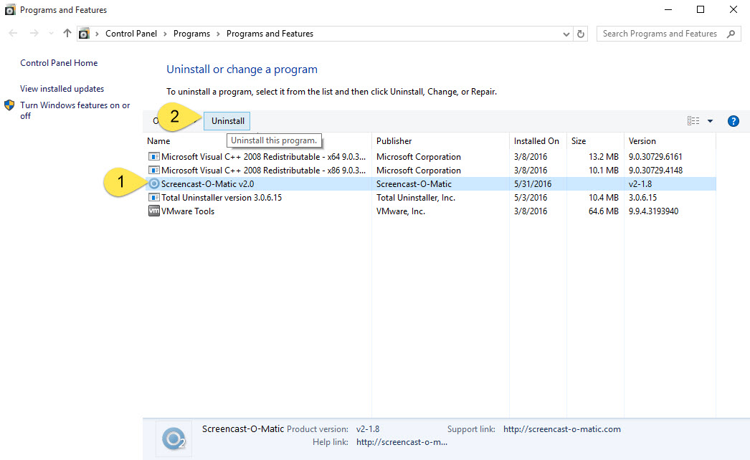
Task: Select the Programs and Features breadcrumb
Action: pyautogui.click(x=270, y=34)
